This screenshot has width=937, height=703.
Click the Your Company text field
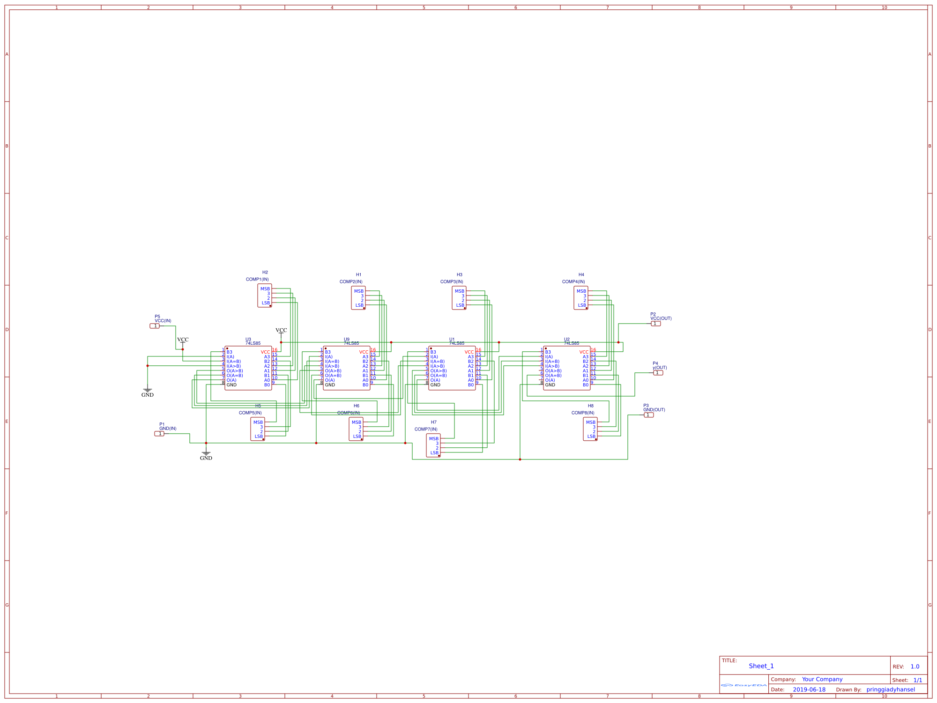[x=822, y=679]
